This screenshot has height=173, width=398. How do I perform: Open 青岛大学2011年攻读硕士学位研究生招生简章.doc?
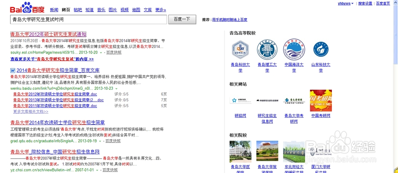tap(55, 106)
